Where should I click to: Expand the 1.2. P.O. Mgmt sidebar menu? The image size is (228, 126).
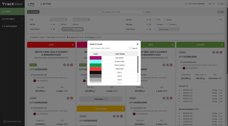(x=12, y=19)
